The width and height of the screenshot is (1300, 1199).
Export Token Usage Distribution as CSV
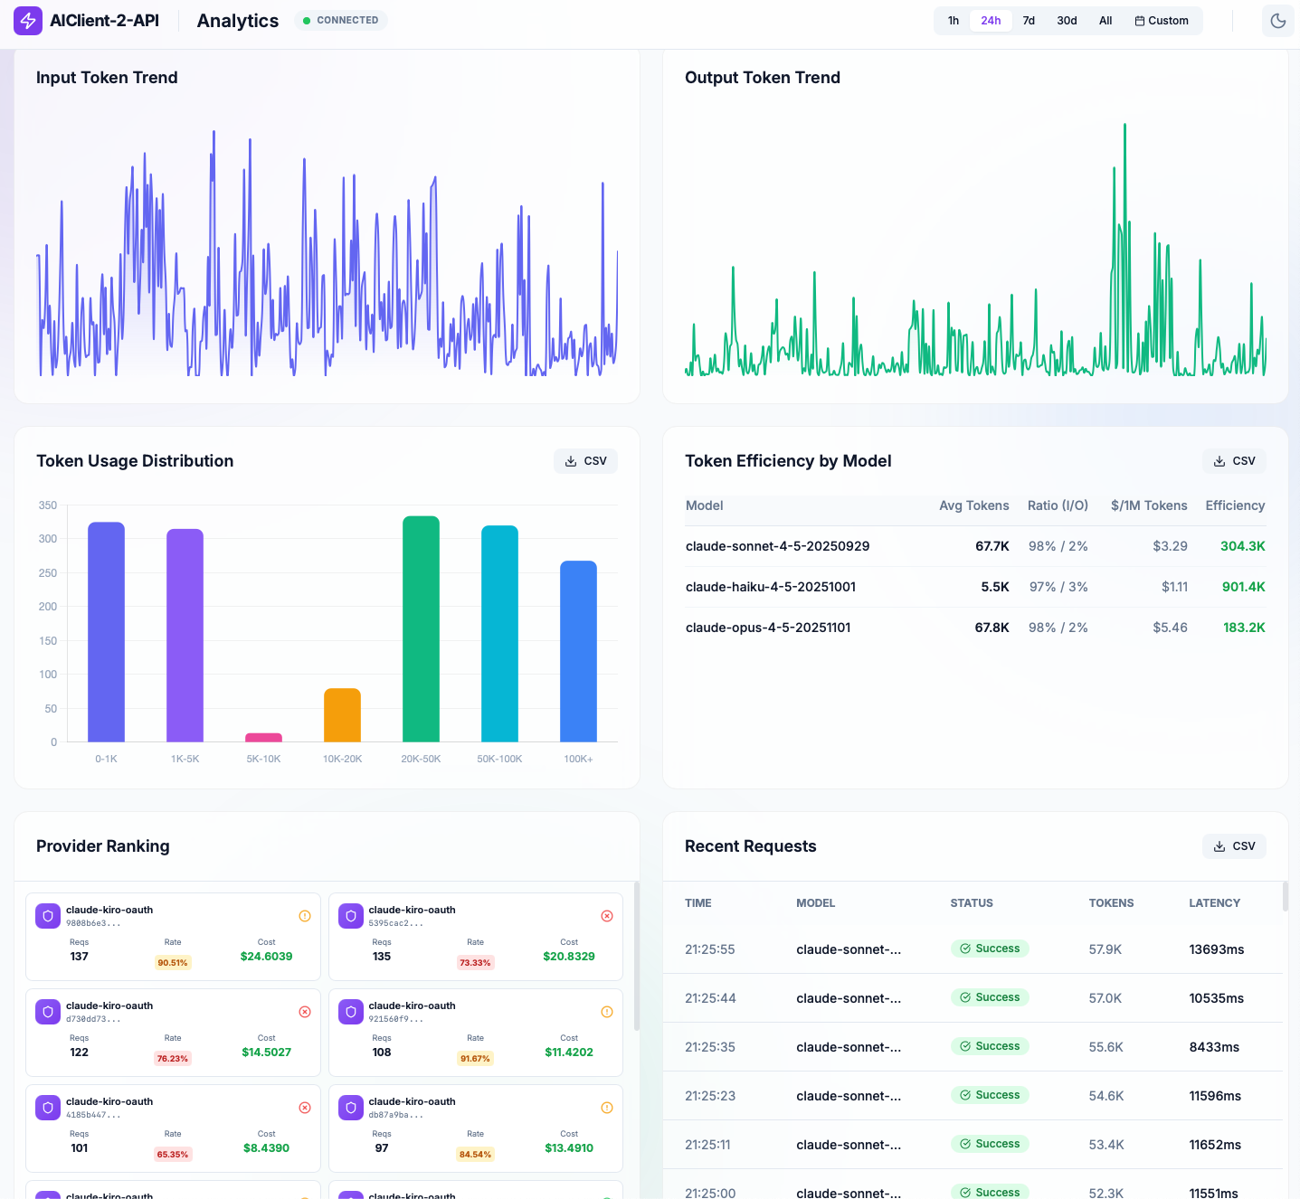coord(585,461)
